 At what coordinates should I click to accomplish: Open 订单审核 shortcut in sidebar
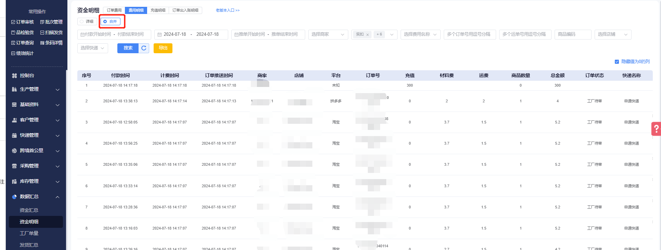tap(23, 22)
